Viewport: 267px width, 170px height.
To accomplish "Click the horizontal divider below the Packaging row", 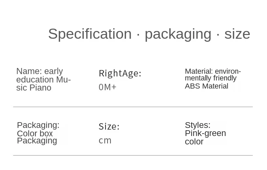I will (x=133, y=156).
